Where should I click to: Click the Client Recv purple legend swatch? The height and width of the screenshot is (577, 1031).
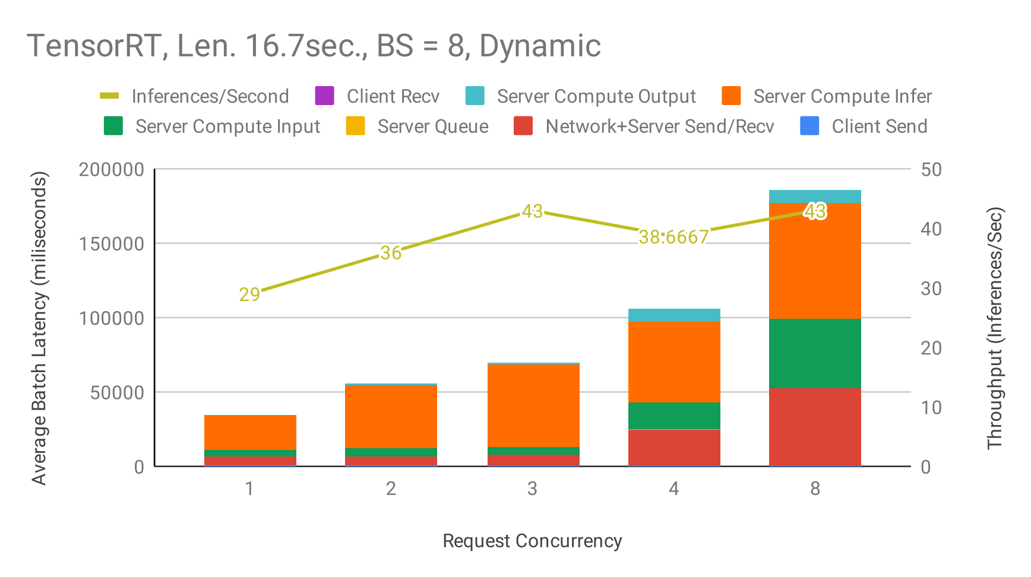point(324,96)
